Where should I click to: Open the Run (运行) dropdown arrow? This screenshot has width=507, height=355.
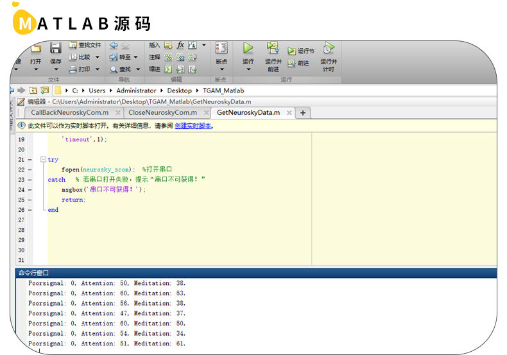(248, 69)
